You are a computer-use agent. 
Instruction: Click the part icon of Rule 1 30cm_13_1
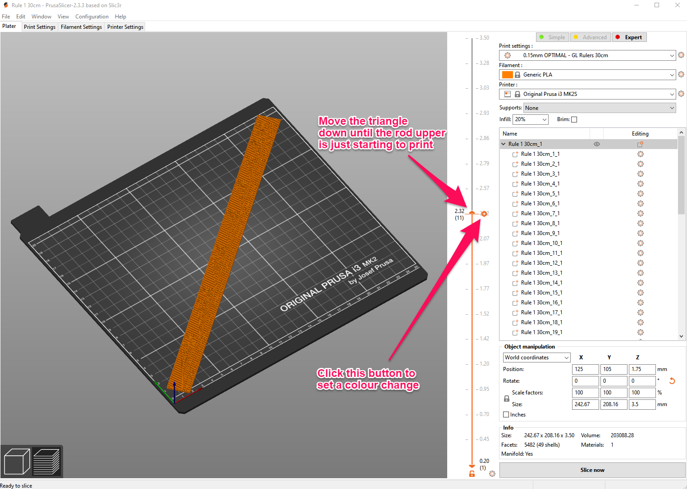(515, 273)
